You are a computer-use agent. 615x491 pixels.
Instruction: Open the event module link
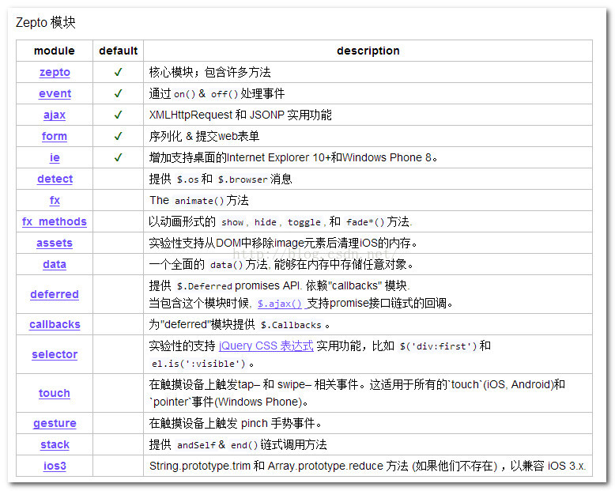[55, 93]
